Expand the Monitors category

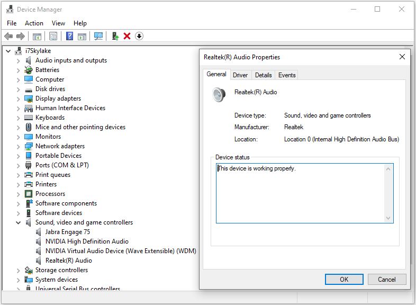coord(19,137)
